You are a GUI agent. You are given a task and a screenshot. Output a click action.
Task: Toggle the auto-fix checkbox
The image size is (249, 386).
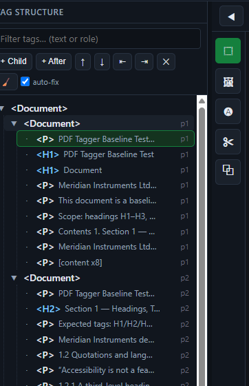tap(25, 81)
